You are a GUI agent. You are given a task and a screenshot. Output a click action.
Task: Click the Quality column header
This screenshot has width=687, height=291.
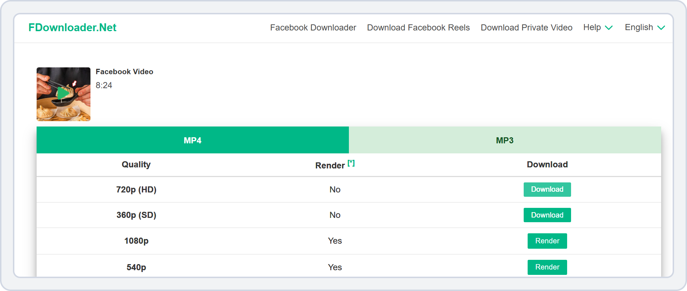tap(136, 164)
